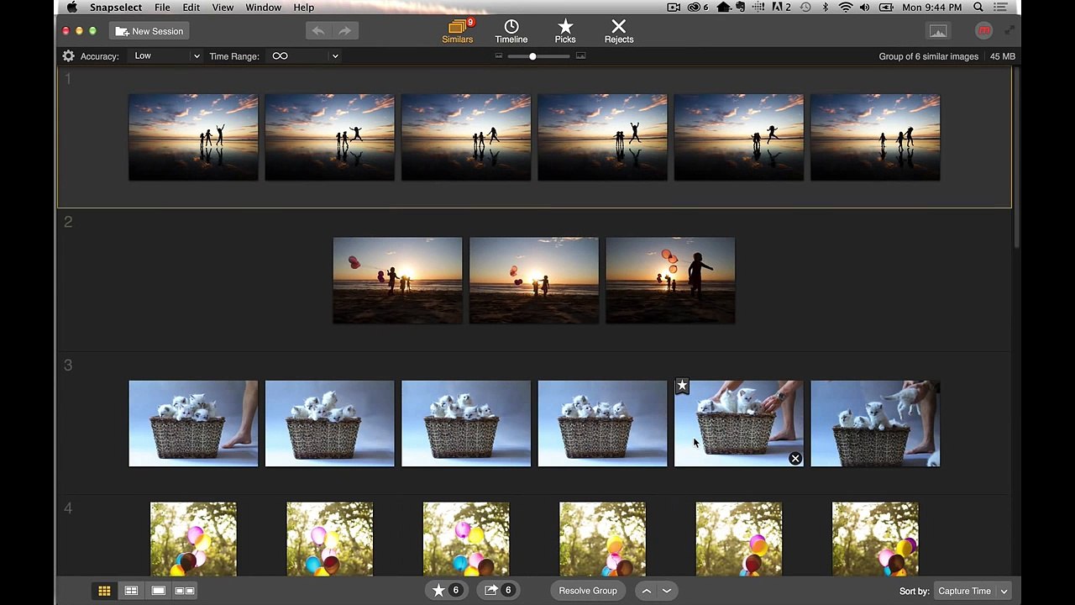Click the Creative Cloud menu bar icon
1075x605 pixels.
pos(694,8)
